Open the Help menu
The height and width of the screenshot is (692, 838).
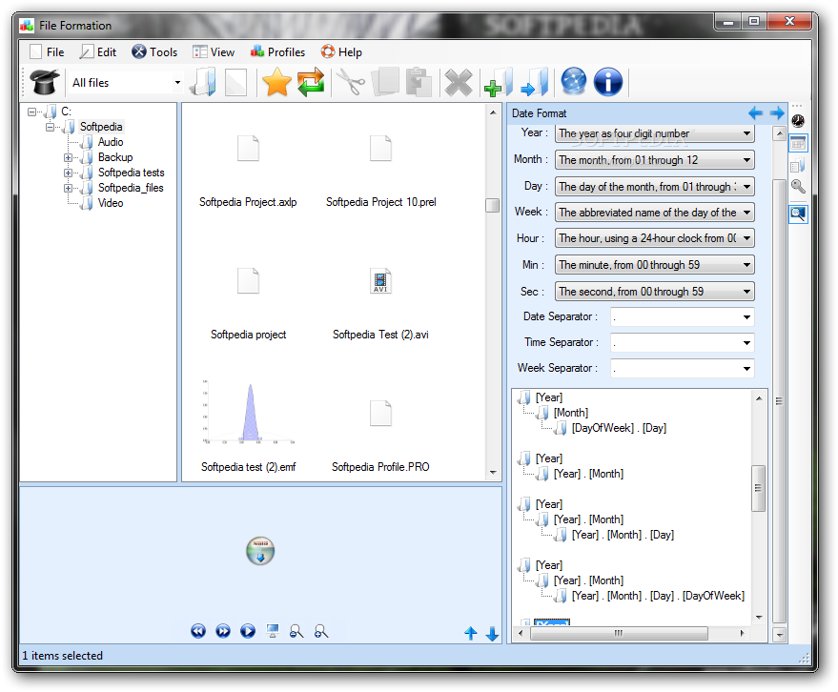[341, 51]
